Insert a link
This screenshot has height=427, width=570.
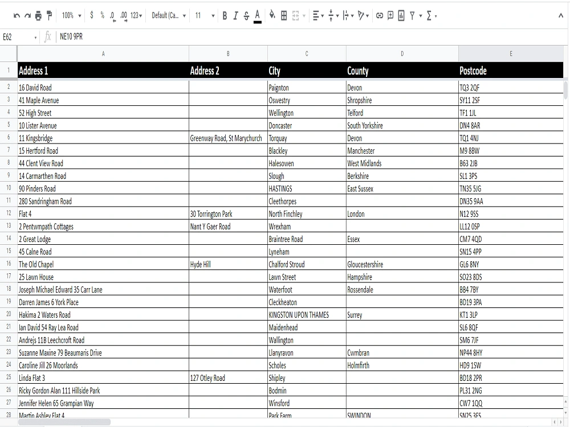(x=380, y=15)
